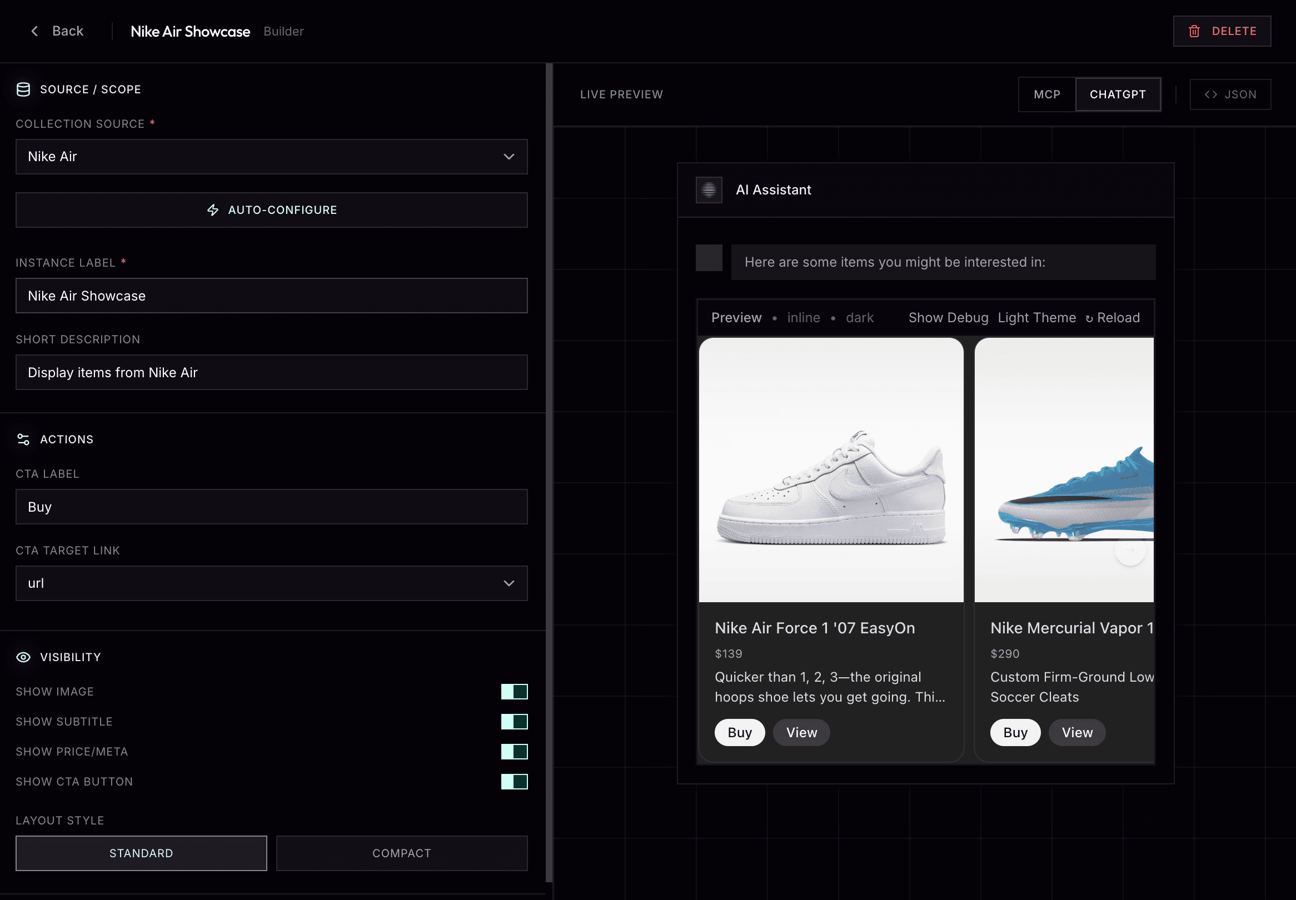Click the Short Description input field

tap(272, 372)
